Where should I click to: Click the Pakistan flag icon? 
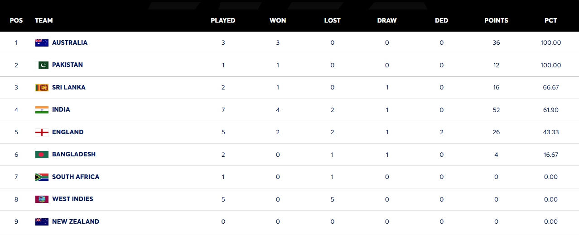click(42, 65)
